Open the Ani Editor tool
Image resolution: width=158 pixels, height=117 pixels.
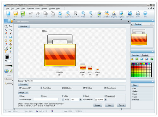(106, 14)
